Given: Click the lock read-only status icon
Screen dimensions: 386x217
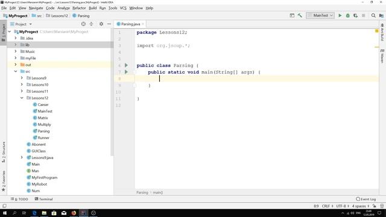Looking at the screenshot, I should pos(374,206).
